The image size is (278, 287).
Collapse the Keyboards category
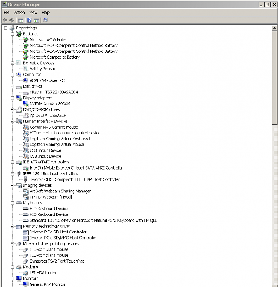click(x=12, y=203)
